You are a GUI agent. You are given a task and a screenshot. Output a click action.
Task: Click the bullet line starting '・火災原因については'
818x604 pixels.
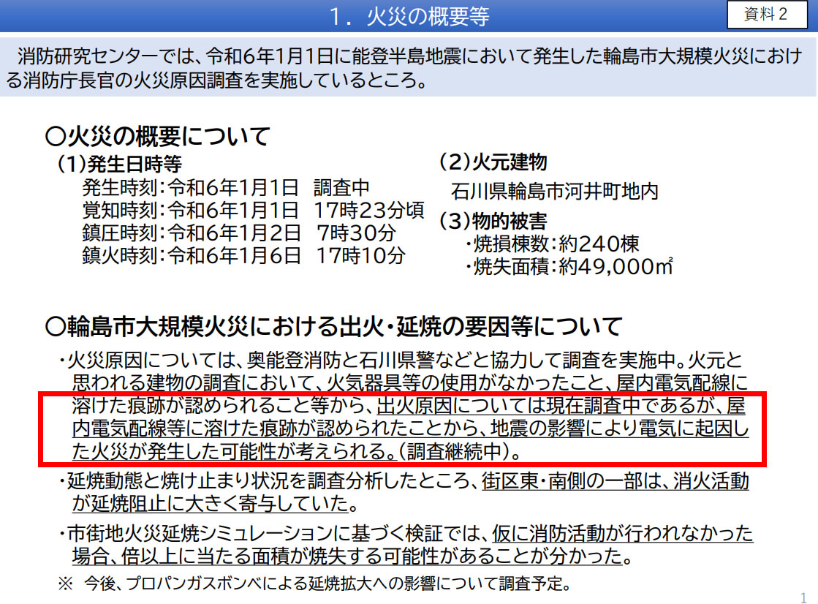coord(400,360)
